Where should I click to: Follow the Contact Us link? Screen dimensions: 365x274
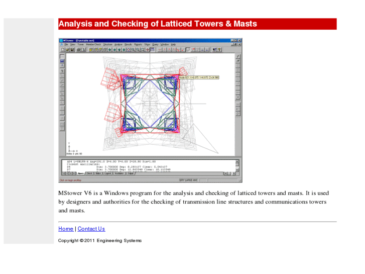(x=91, y=229)
